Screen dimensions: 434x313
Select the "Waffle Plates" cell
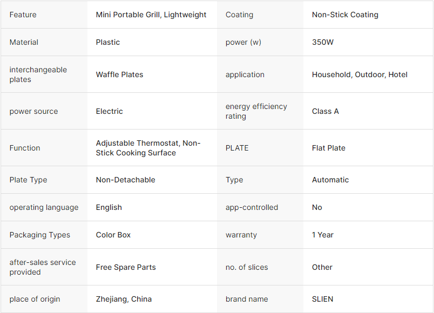[119, 74]
